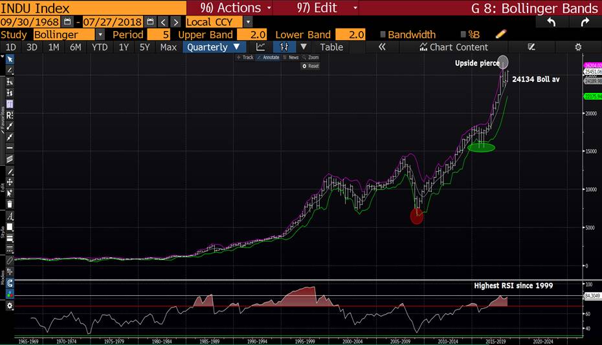
Task: Select the Max range tab
Action: (x=168, y=47)
